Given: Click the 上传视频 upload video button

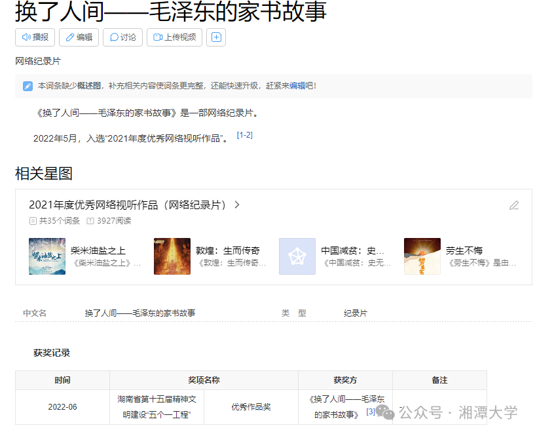Looking at the screenshot, I should coord(174,37).
